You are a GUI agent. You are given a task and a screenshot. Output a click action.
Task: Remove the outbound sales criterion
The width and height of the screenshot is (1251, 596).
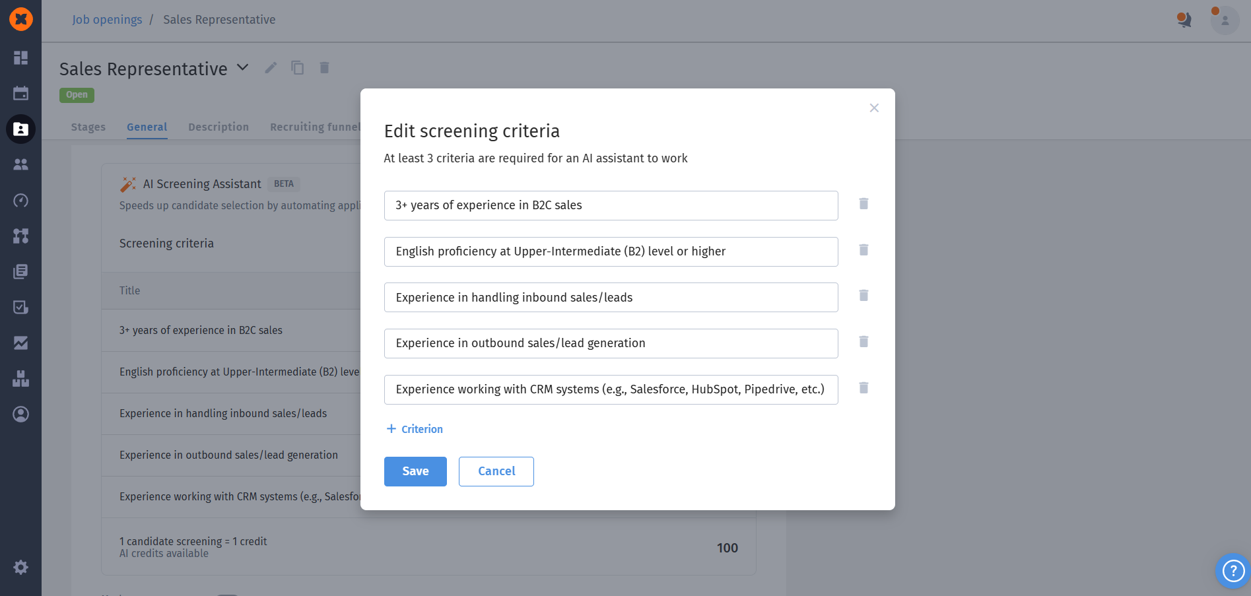click(863, 342)
